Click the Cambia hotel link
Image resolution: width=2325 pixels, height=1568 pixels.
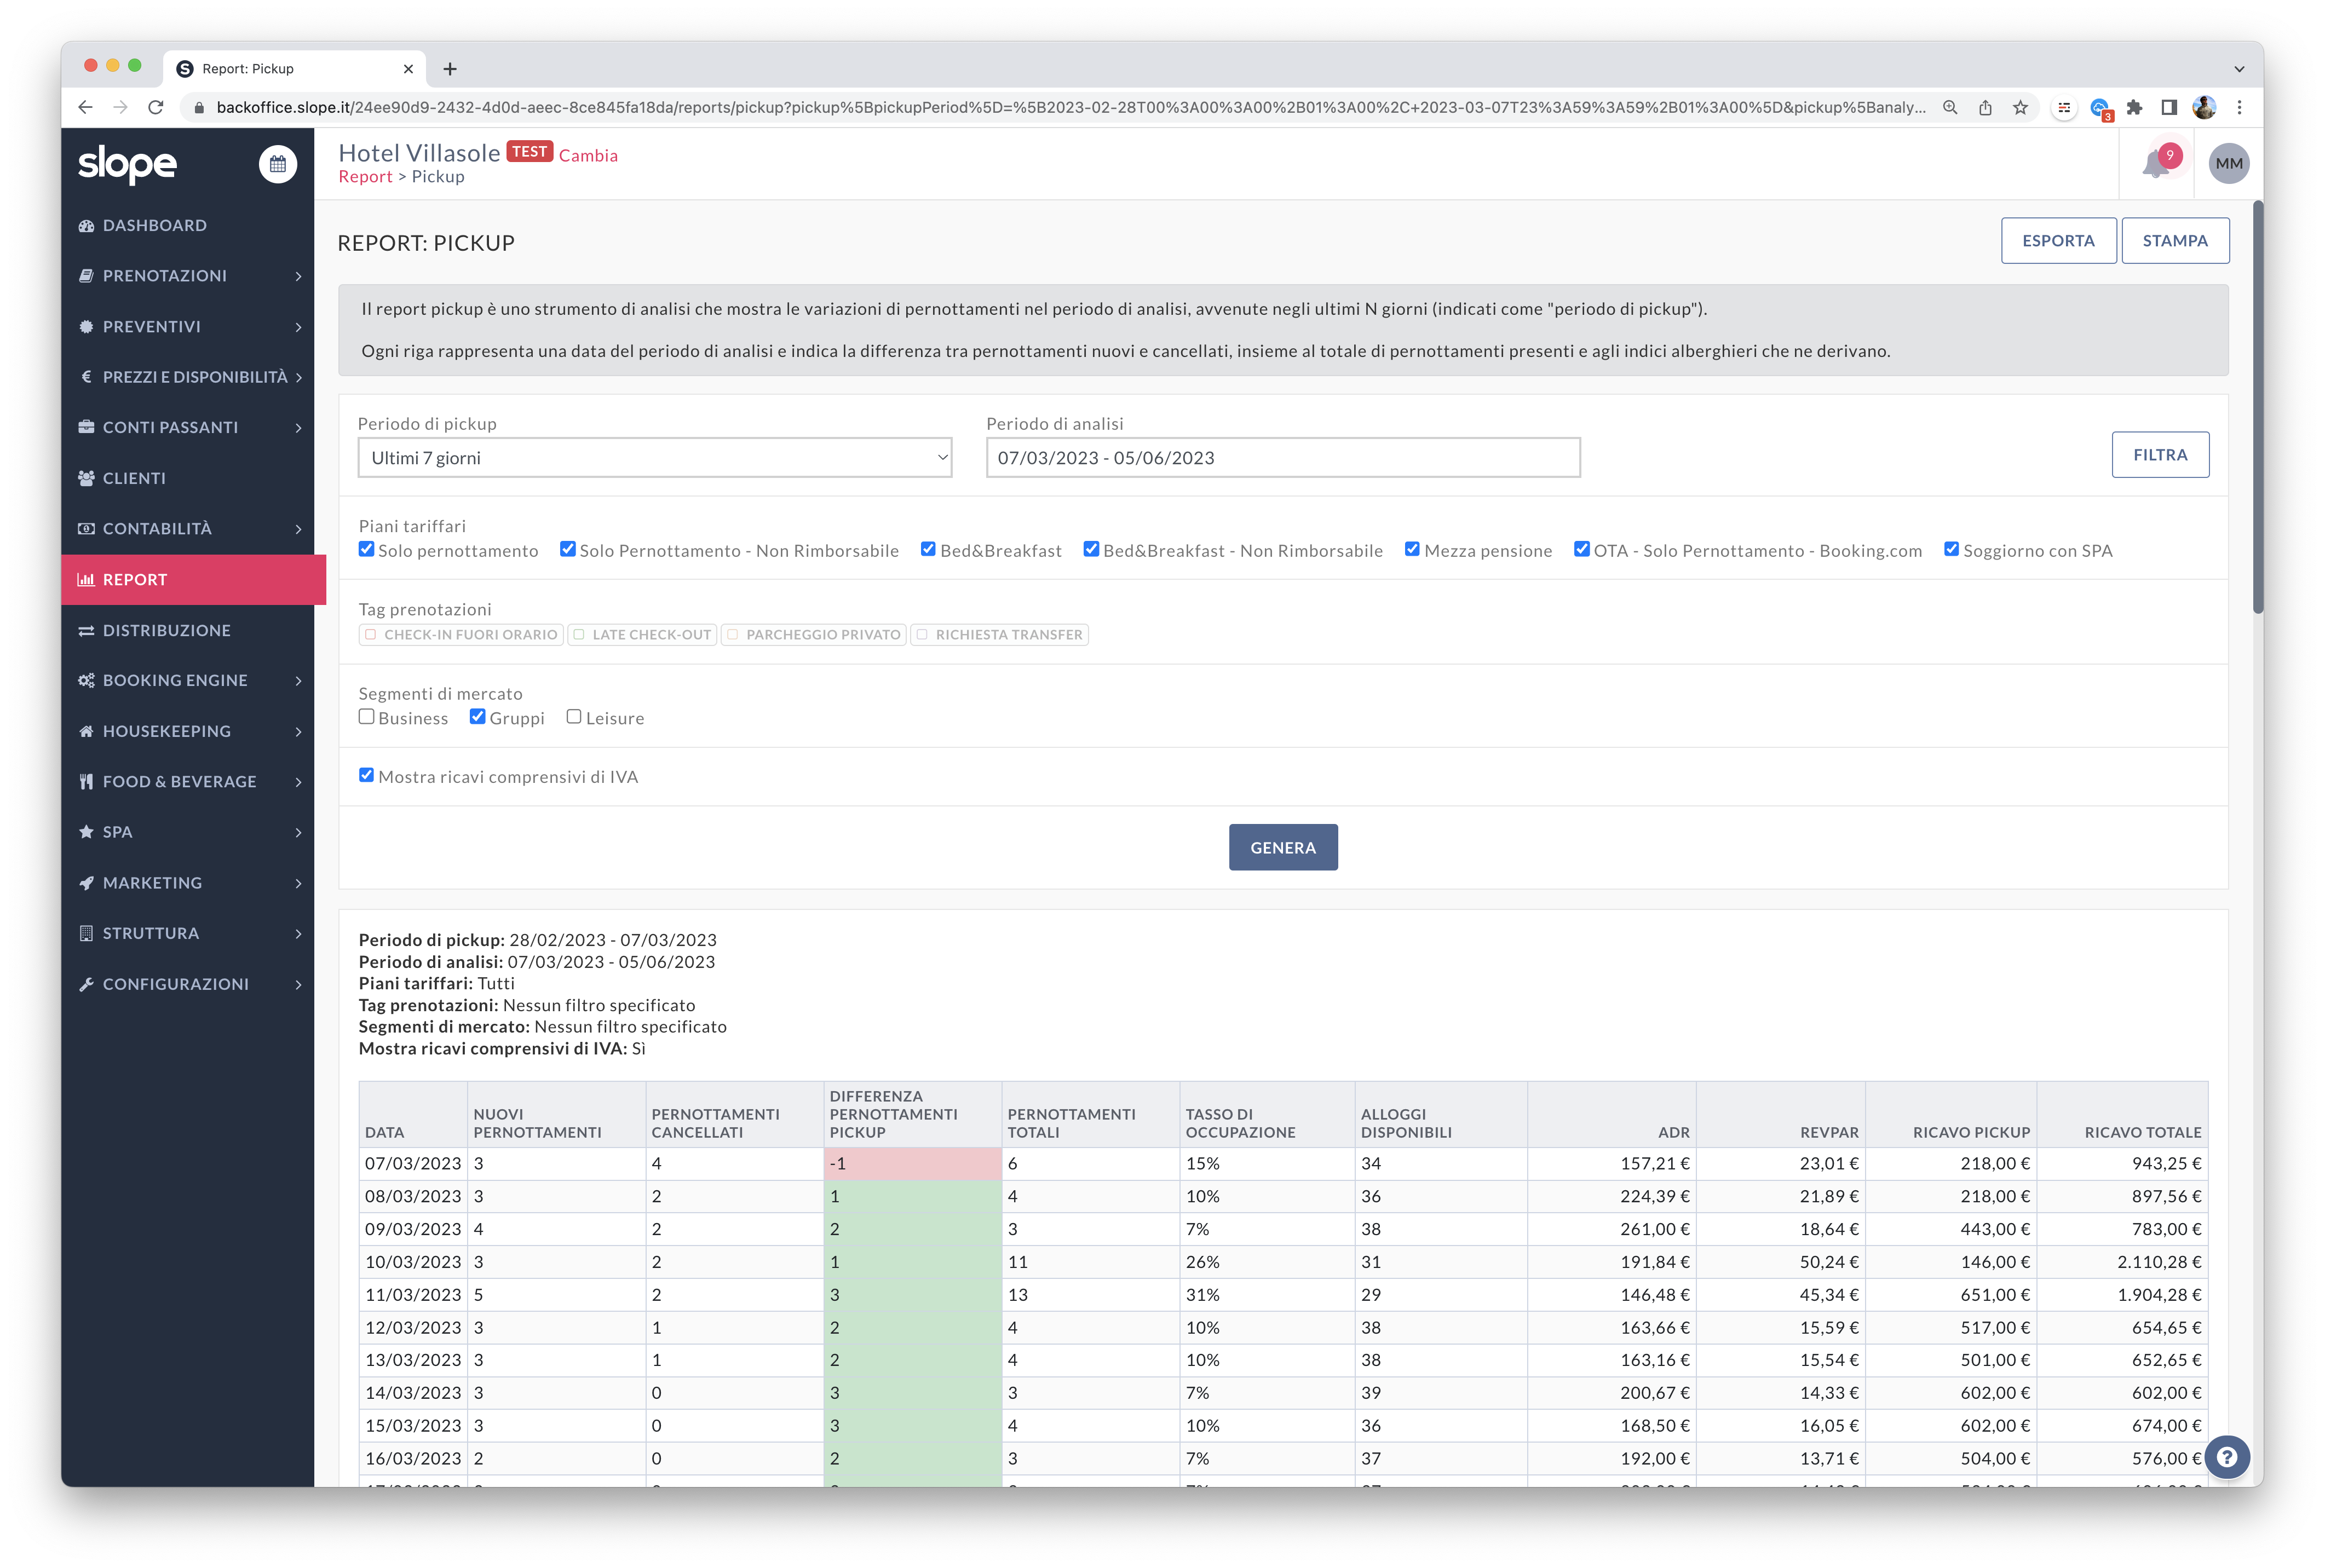[x=588, y=156]
